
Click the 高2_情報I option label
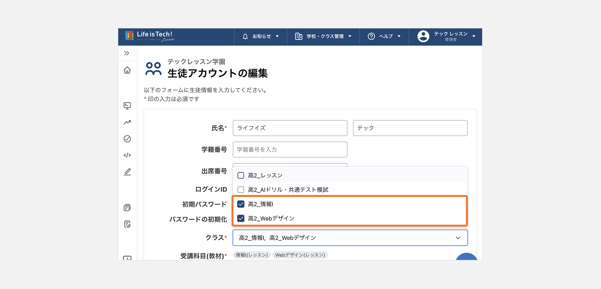(261, 204)
